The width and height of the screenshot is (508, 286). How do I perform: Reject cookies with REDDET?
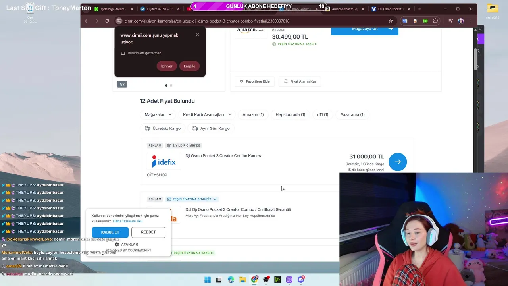[x=148, y=232]
